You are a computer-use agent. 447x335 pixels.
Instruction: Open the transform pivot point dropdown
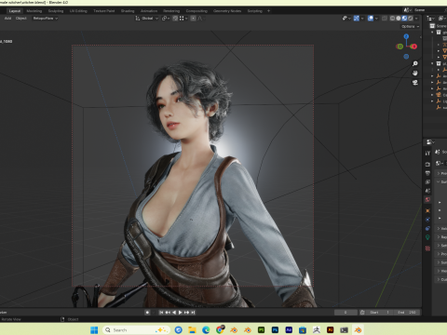[x=166, y=19]
